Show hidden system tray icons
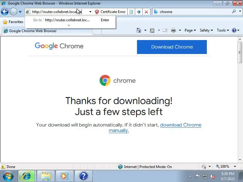The image size is (243, 182). tap(190, 176)
